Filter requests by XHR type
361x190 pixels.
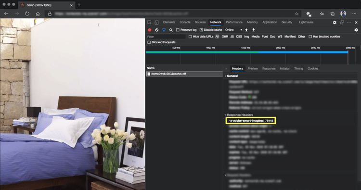coord(225,37)
